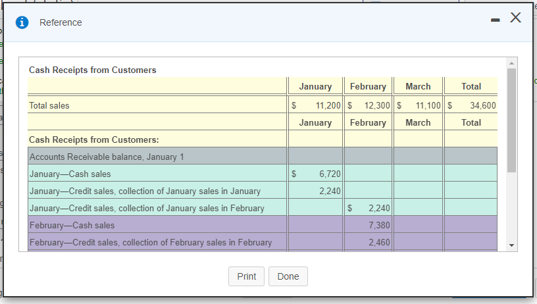This screenshot has height=304, width=537.
Task: Click the 'Total sales' row label
Action: tap(49, 105)
